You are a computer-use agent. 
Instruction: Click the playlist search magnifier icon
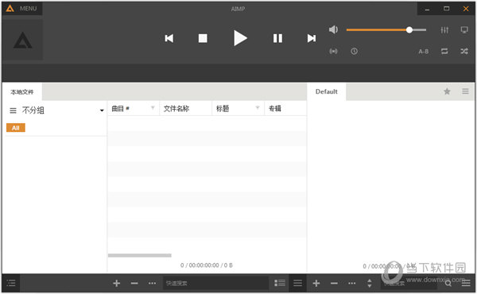pos(448,284)
